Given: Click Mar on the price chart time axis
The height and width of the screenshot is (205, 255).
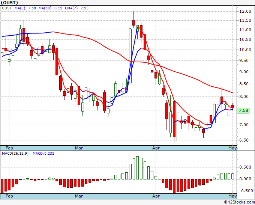Looking at the screenshot, I should pos(79,148).
